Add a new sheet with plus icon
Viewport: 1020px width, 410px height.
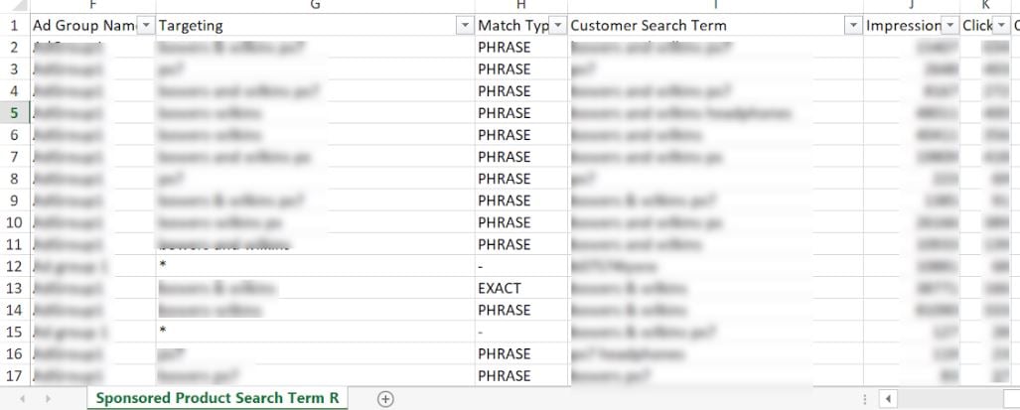pos(385,399)
